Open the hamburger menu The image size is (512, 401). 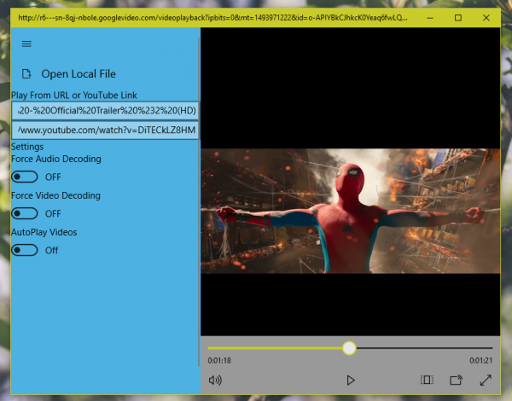(x=26, y=44)
